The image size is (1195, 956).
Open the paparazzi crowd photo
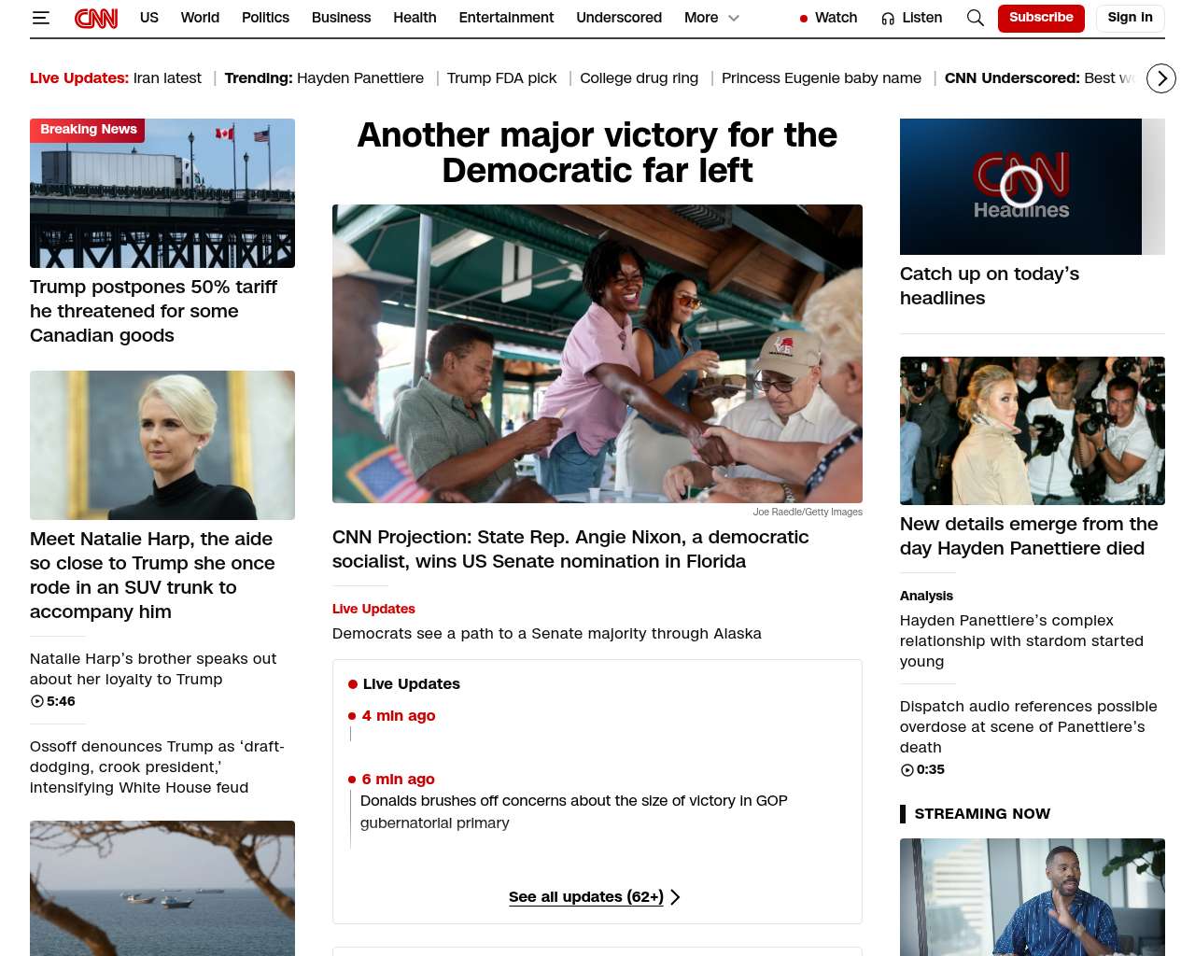[x=1033, y=430]
